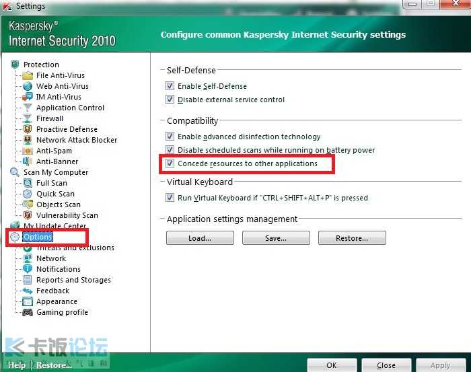Click the Application Control funnel icon
Image resolution: width=471 pixels, height=372 pixels.
pyautogui.click(x=28, y=108)
